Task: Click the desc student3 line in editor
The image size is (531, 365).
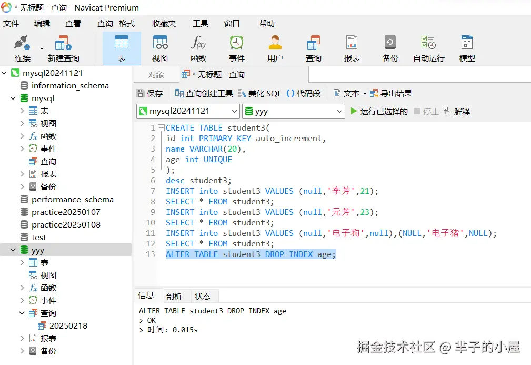Action: [198, 181]
